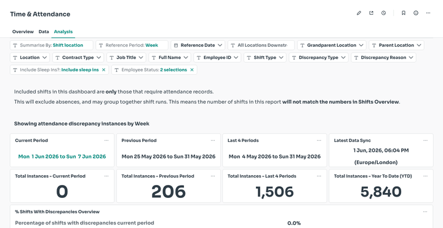Open Total Instances Previous Period options menu
Screen dimensions: 443x228
pos(213,176)
